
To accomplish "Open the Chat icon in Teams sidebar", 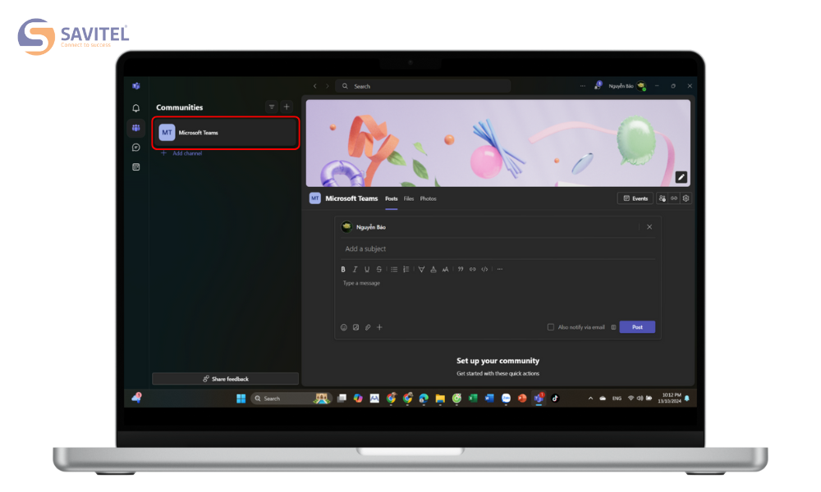I will [x=136, y=148].
